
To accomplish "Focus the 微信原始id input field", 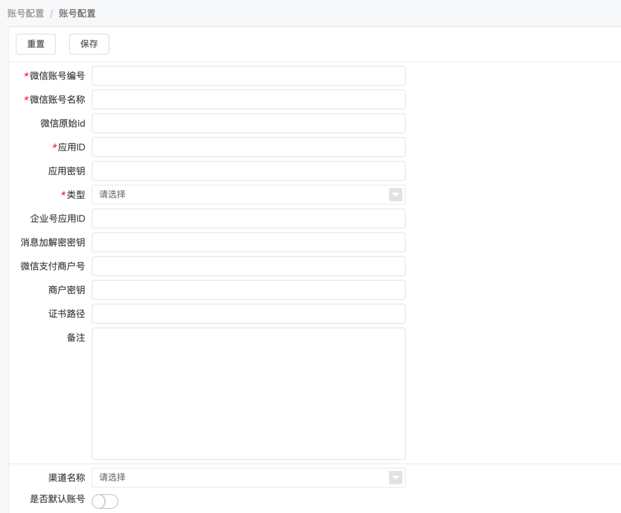I will [249, 123].
